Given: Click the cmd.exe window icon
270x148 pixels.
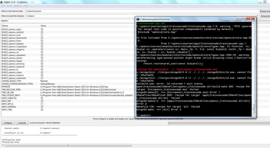Looking at the screenshot, I should coord(138,19).
